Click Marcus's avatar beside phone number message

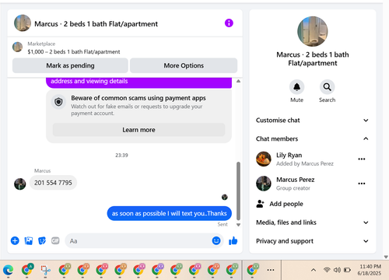(20, 184)
